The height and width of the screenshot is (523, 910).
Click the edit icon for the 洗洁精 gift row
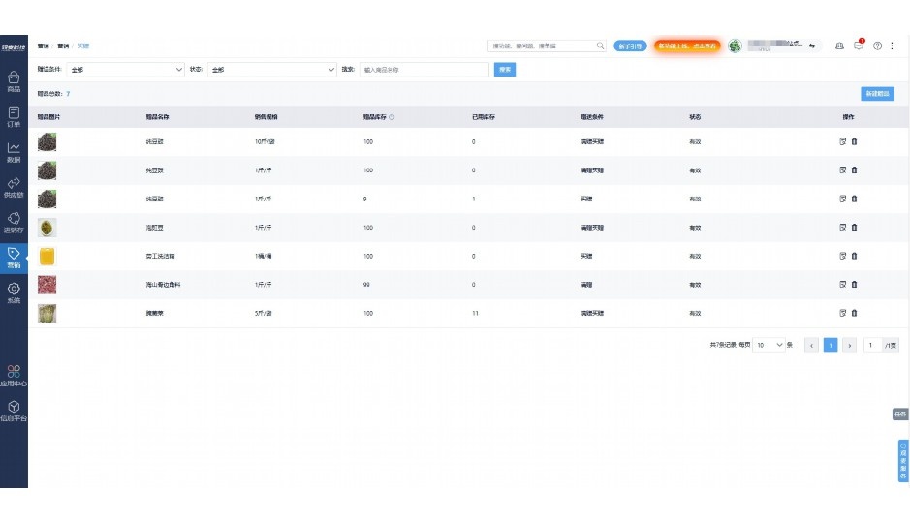click(x=842, y=256)
